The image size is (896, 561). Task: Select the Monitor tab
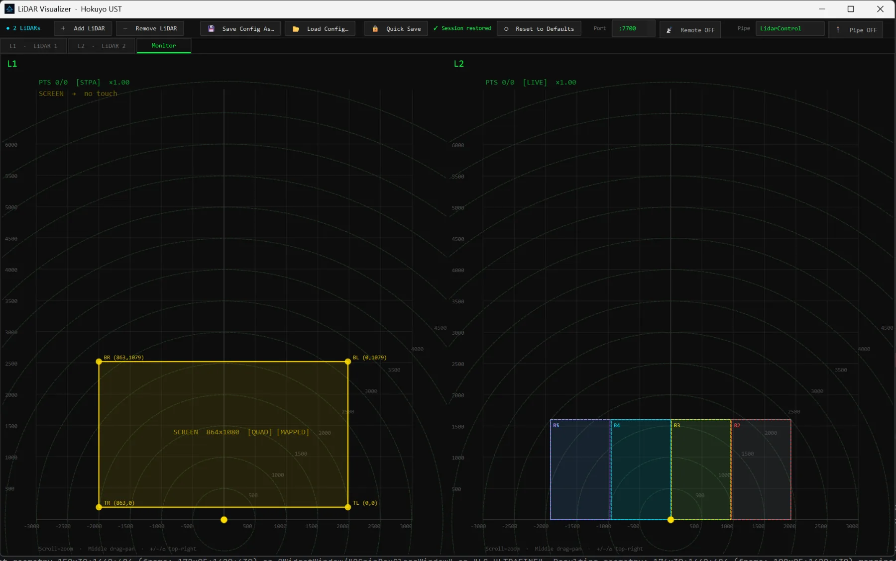[164, 46]
